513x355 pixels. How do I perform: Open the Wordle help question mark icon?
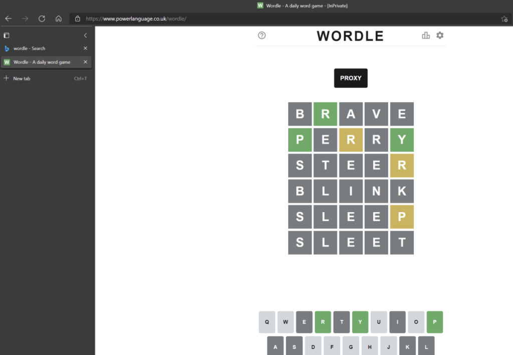pos(262,36)
